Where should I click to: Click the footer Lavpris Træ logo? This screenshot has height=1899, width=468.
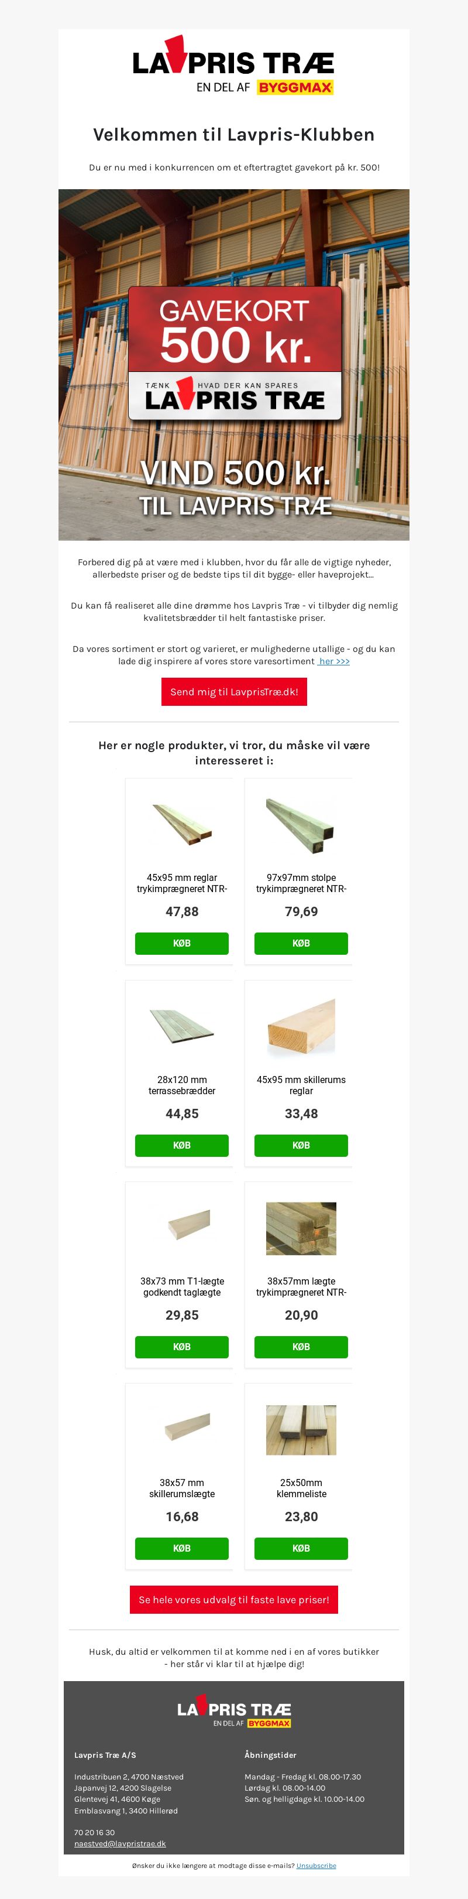234,1714
